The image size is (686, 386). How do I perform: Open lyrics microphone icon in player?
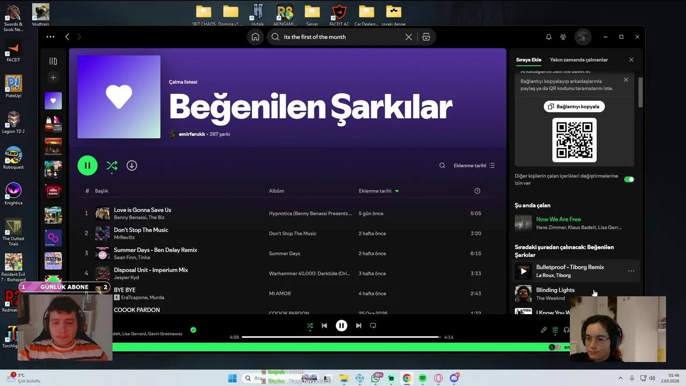tap(543, 330)
